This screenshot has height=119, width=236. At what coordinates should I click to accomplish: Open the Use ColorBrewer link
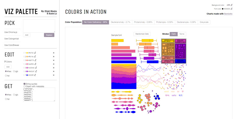click(x=12, y=45)
